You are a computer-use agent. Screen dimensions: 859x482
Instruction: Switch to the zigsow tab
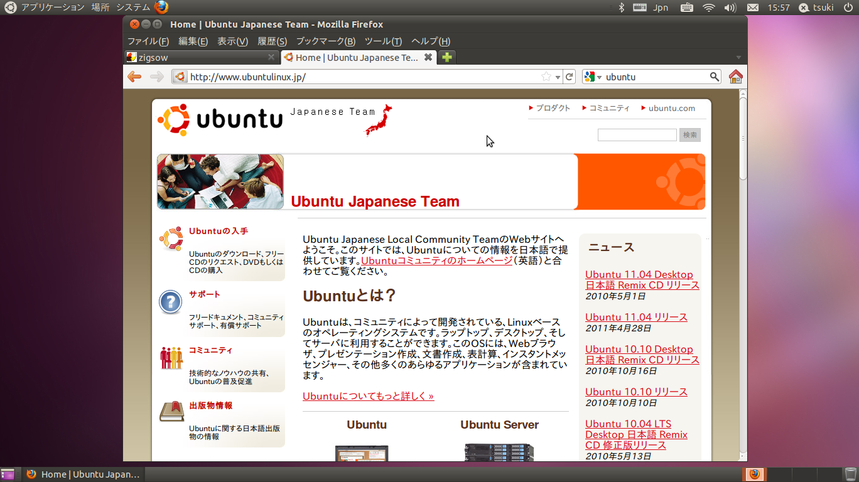202,57
